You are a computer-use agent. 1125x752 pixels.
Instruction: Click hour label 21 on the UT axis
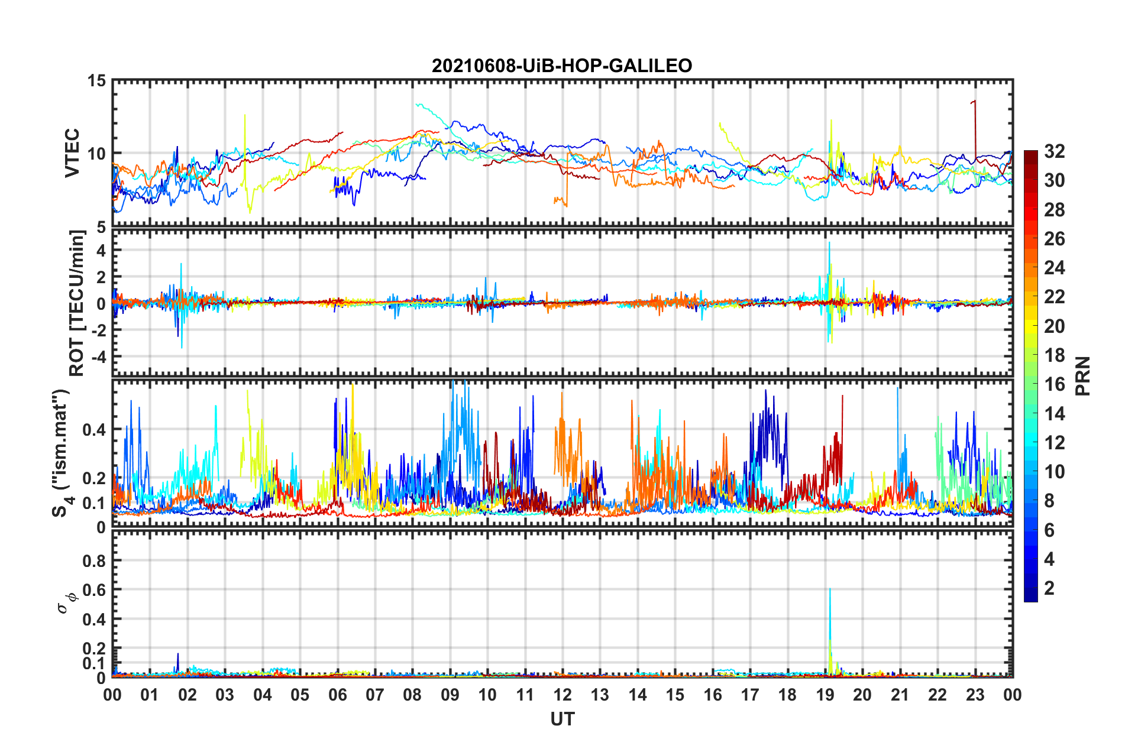click(x=900, y=695)
